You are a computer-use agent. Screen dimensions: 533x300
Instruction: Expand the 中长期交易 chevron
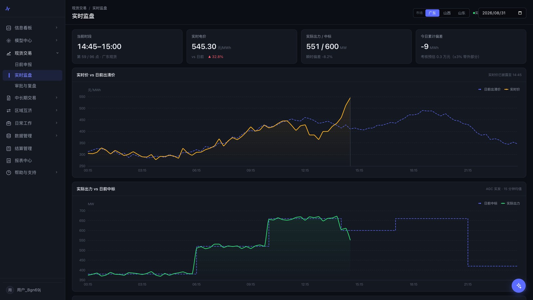[x=57, y=98]
